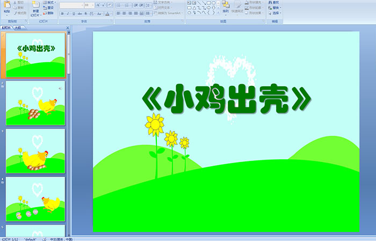Toggle Bold text formatting
The width and height of the screenshot is (376, 241).
pos(61,13)
